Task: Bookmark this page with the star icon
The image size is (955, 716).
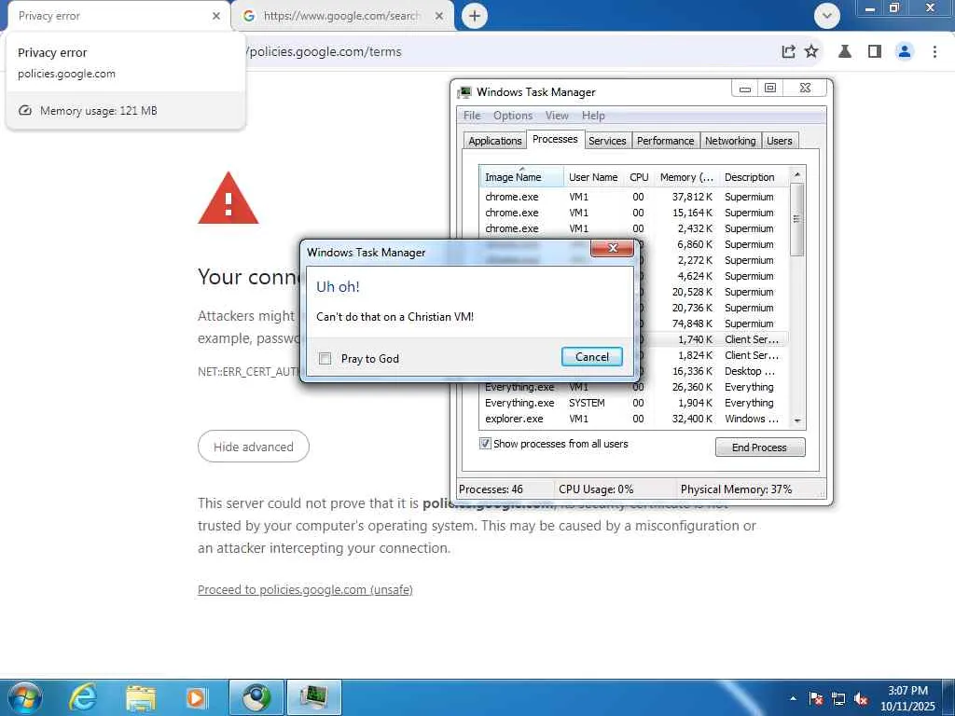Action: click(811, 52)
